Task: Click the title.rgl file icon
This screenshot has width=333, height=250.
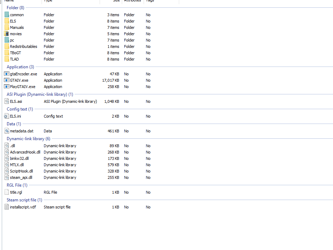Action: pos(7,192)
